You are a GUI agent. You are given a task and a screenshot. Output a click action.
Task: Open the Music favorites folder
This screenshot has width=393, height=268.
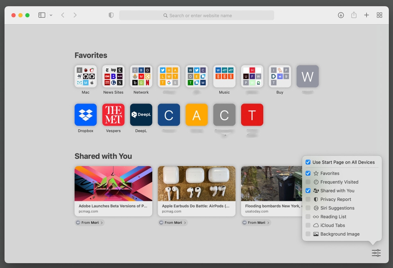click(x=224, y=76)
